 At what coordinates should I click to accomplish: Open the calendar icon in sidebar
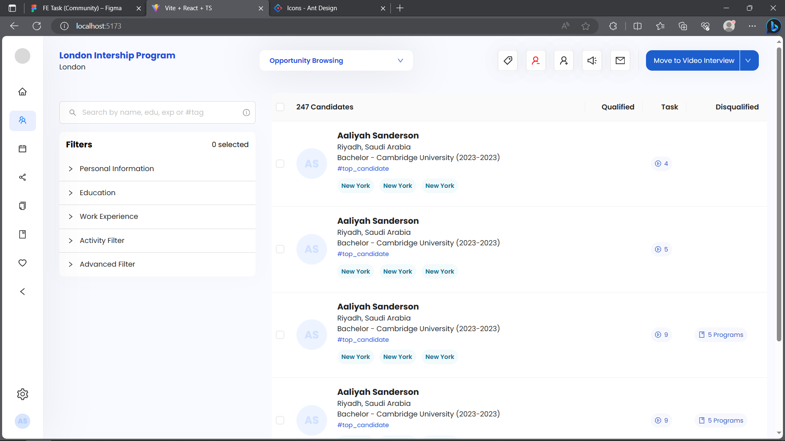(x=22, y=148)
